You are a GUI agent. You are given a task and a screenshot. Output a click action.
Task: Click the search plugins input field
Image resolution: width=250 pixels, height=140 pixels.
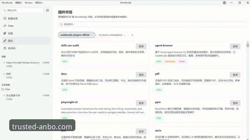pyautogui.click(x=152, y=24)
